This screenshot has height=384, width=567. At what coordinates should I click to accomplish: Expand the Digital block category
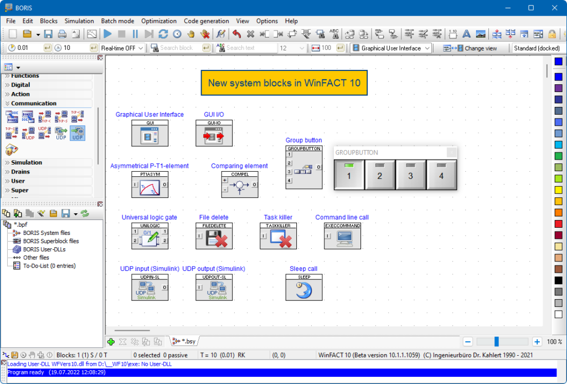pyautogui.click(x=48, y=85)
